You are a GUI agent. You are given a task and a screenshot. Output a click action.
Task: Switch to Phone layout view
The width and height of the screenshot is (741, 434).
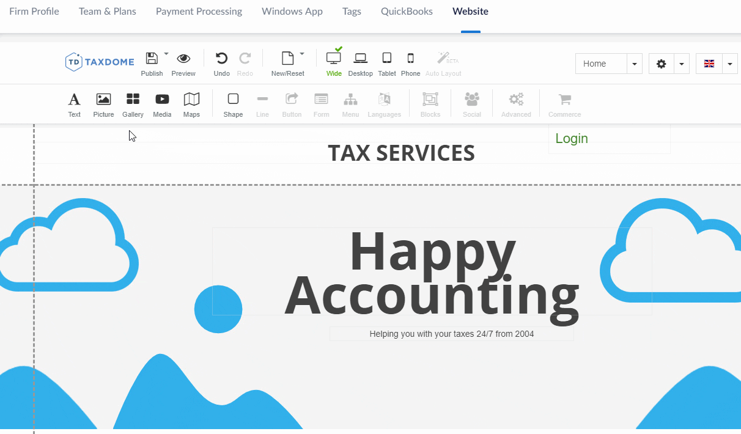410,59
